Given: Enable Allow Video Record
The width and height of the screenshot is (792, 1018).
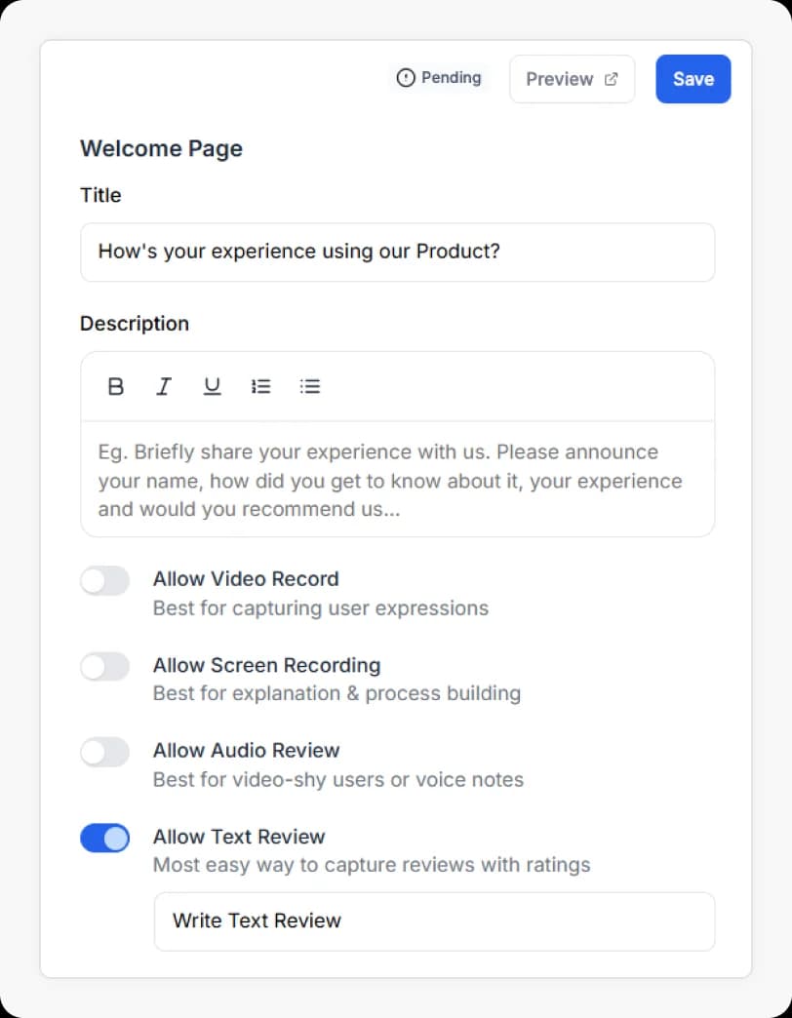Looking at the screenshot, I should 104,580.
